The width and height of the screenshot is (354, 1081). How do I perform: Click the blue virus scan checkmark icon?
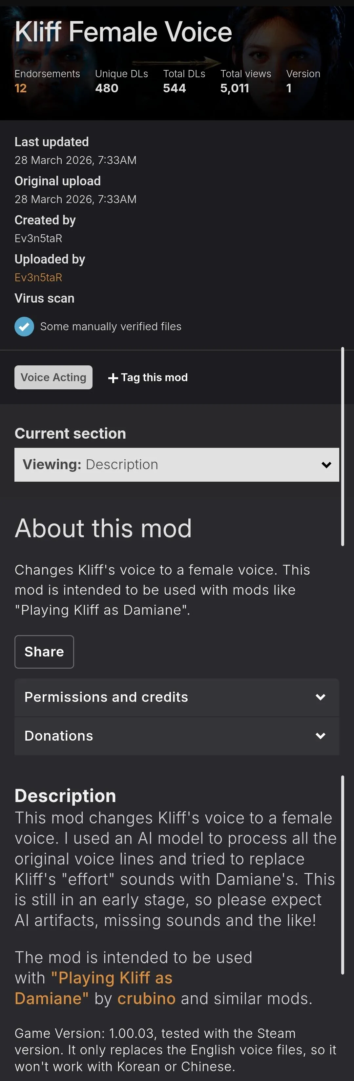(x=24, y=327)
